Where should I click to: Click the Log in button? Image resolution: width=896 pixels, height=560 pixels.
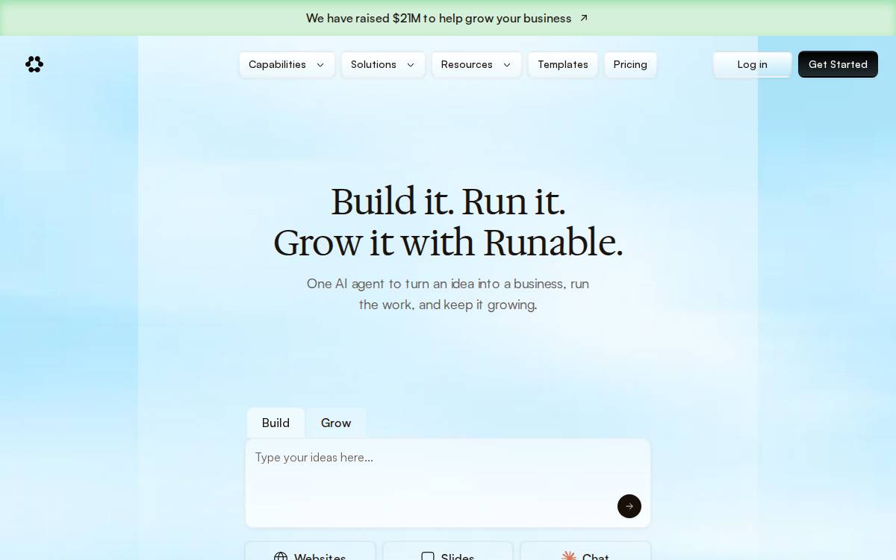[752, 64]
